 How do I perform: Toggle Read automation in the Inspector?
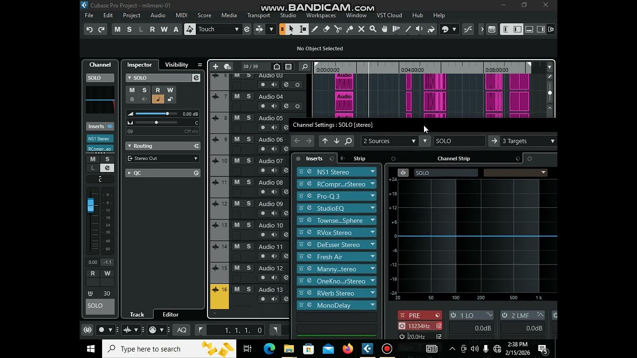coord(158,90)
